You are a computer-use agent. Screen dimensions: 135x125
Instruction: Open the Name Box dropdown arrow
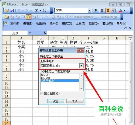pos(30,33)
